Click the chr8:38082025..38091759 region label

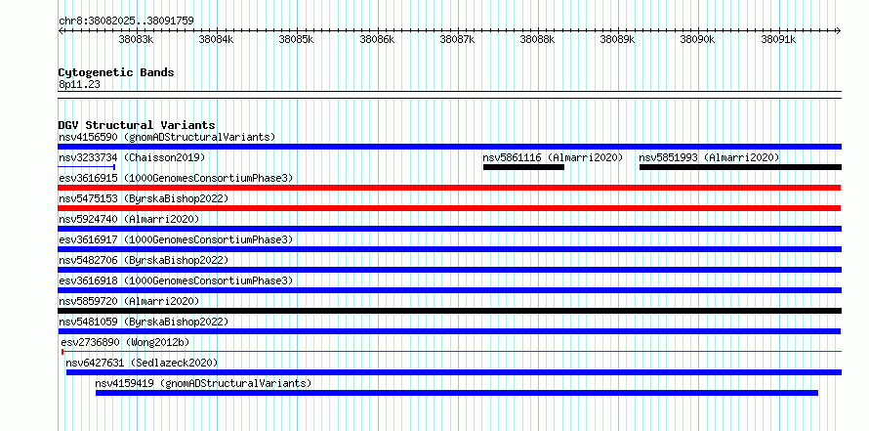click(126, 22)
